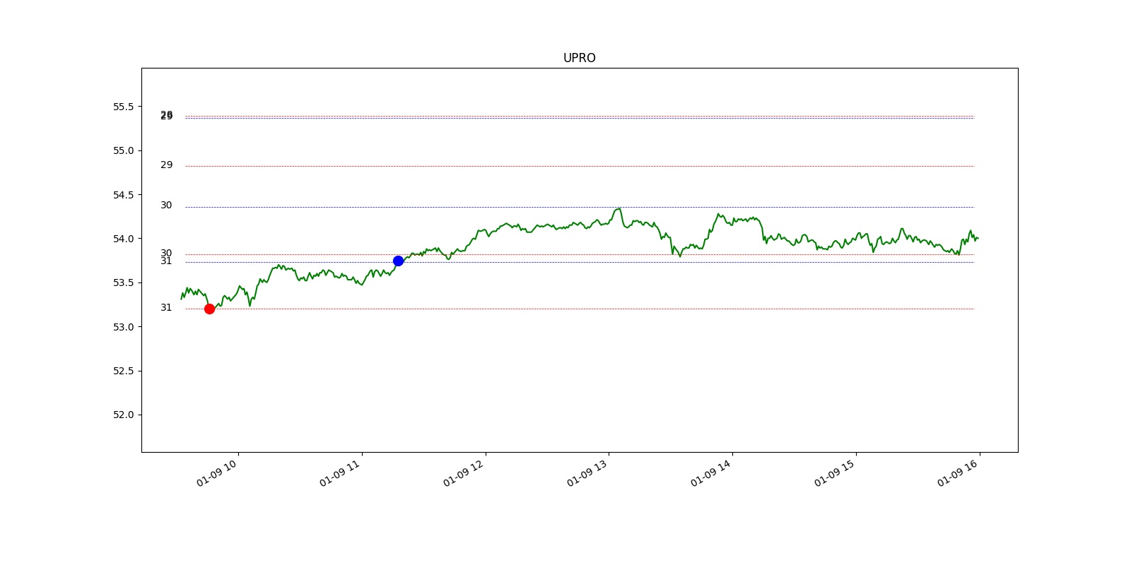
Task: Click the '01-09 16' x-axis label
Action: tap(958, 473)
